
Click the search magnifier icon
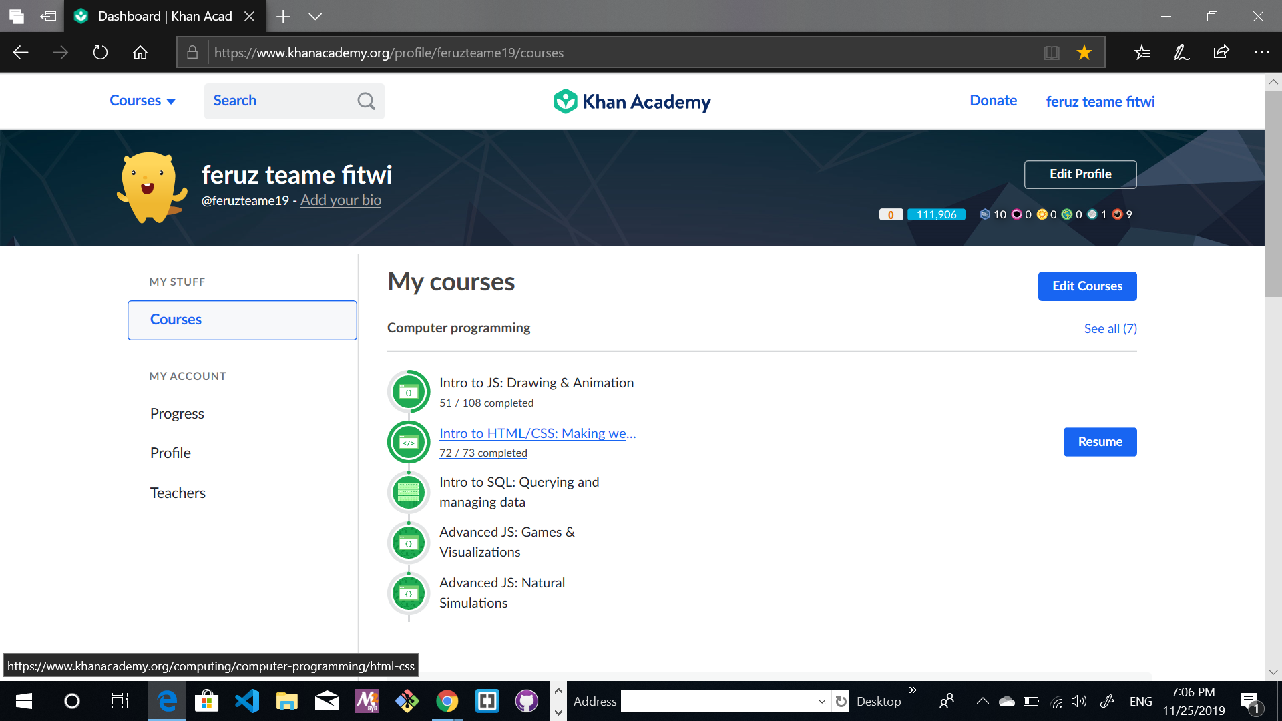pos(366,101)
